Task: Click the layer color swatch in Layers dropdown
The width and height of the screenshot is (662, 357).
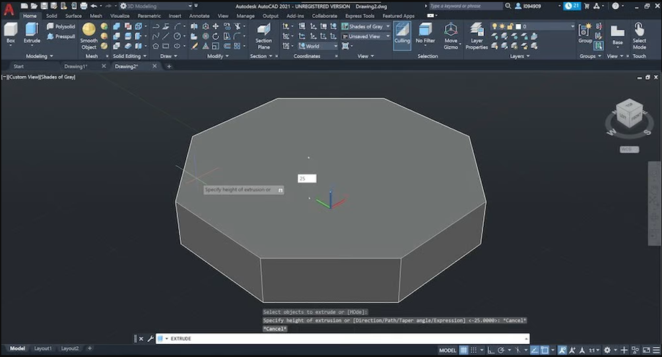Action: (x=519, y=27)
